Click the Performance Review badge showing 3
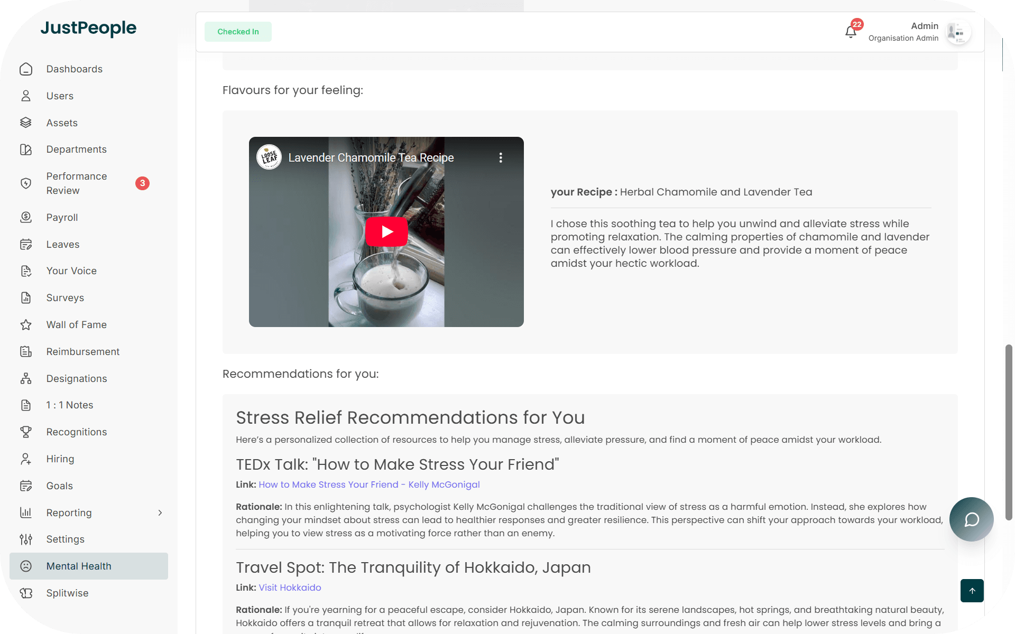The height and width of the screenshot is (634, 1015). point(142,183)
